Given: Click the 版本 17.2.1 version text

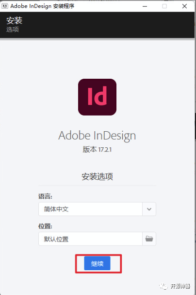Looking at the screenshot, I should (97, 150).
